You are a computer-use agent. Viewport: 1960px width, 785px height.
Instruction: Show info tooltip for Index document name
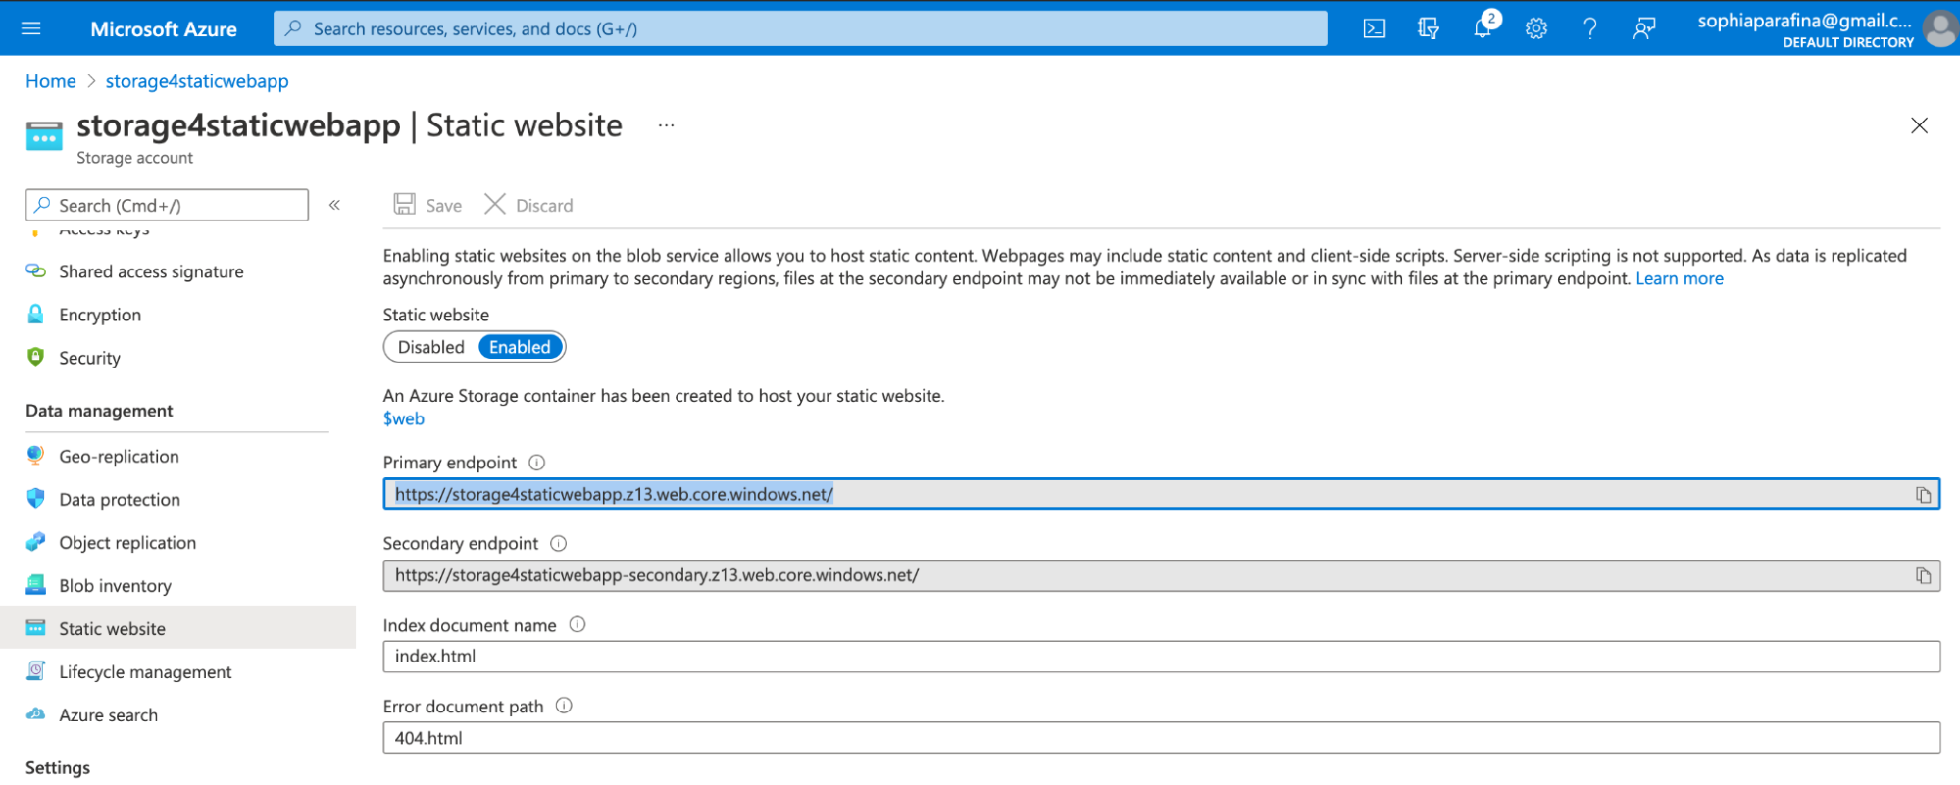click(578, 624)
